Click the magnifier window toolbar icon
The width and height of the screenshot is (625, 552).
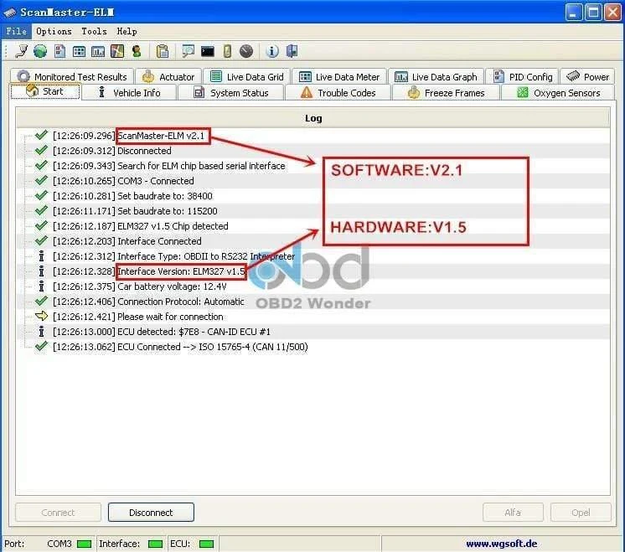point(188,51)
